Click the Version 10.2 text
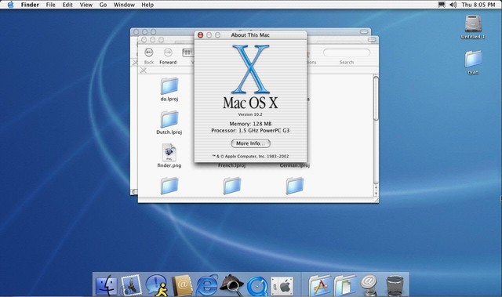Image resolution: width=502 pixels, height=297 pixels. [250, 114]
